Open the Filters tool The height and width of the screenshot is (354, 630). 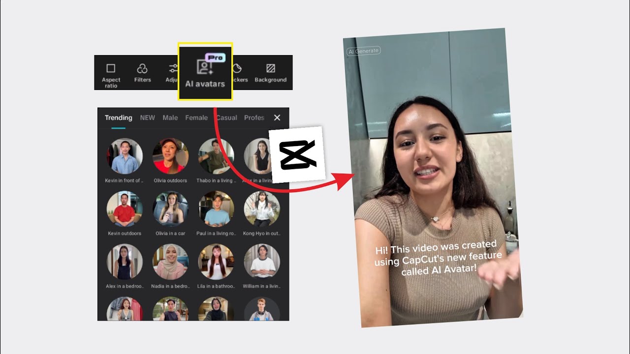(x=142, y=73)
